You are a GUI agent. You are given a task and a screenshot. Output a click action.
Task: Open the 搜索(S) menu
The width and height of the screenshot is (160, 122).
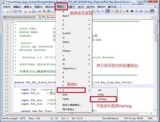(x=28, y=7)
